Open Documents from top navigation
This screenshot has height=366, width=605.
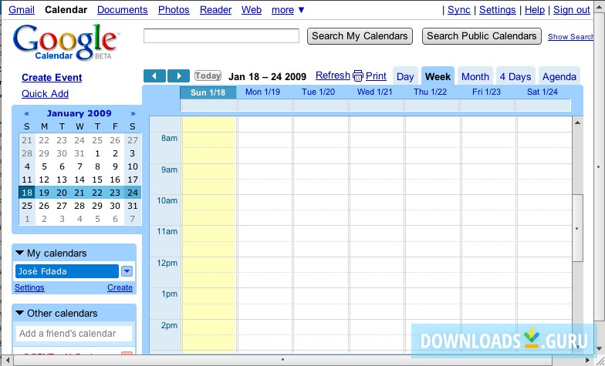click(x=122, y=10)
